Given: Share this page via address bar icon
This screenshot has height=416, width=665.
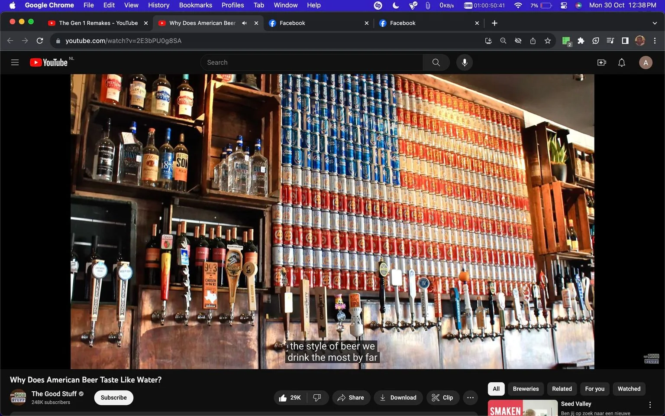Looking at the screenshot, I should (x=533, y=41).
